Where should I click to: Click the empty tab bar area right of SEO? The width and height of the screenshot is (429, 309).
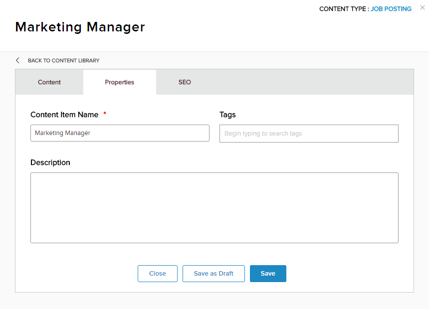tap(309, 82)
